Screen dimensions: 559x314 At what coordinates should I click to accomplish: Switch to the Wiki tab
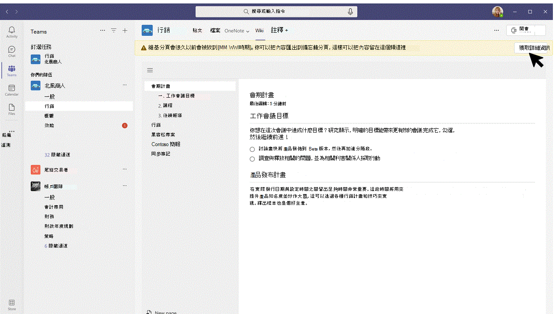(259, 31)
